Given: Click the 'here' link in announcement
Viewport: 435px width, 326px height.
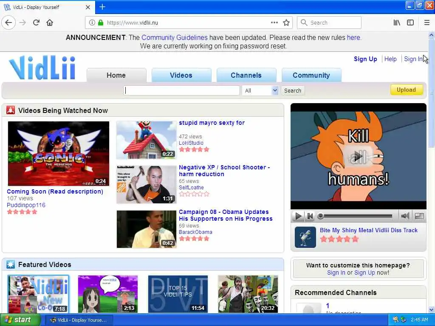Looking at the screenshot, I should (353, 37).
